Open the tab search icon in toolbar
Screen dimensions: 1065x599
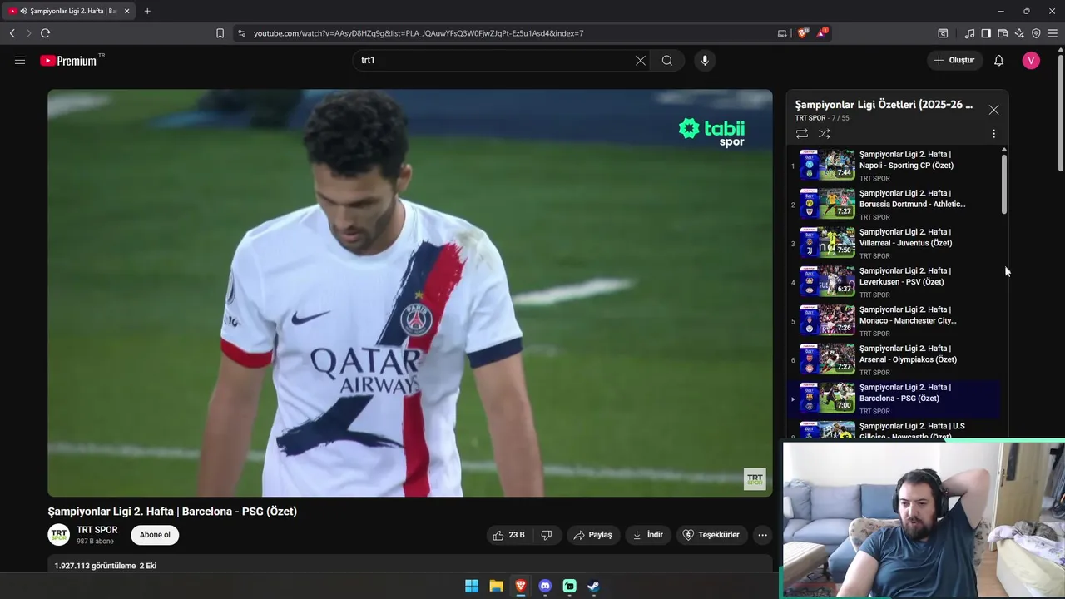[x=943, y=33]
